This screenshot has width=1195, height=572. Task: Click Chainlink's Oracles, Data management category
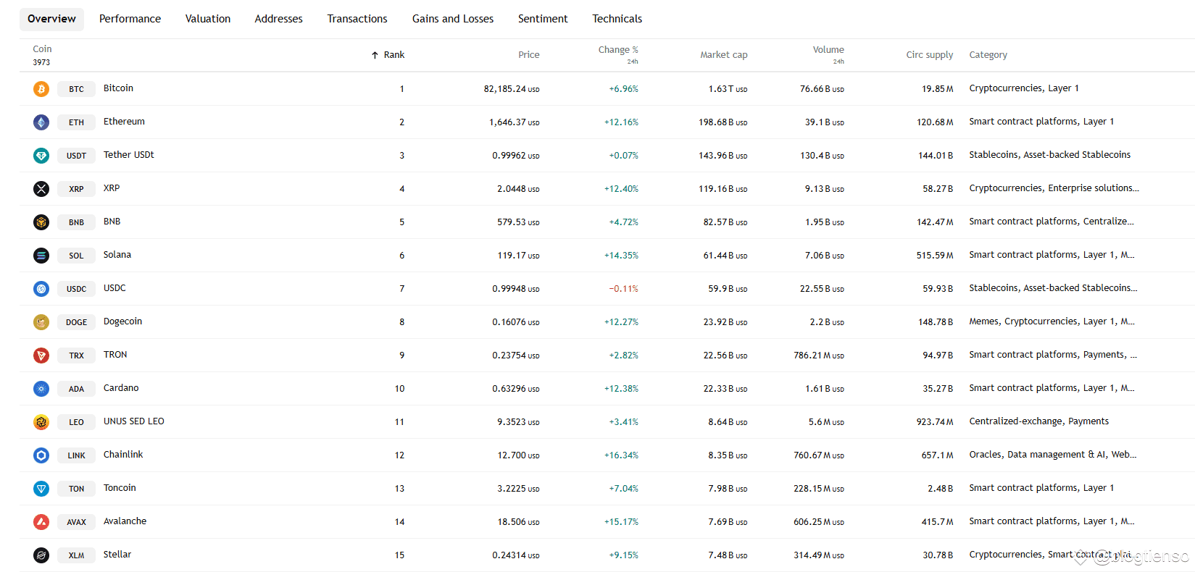[x=1052, y=455]
